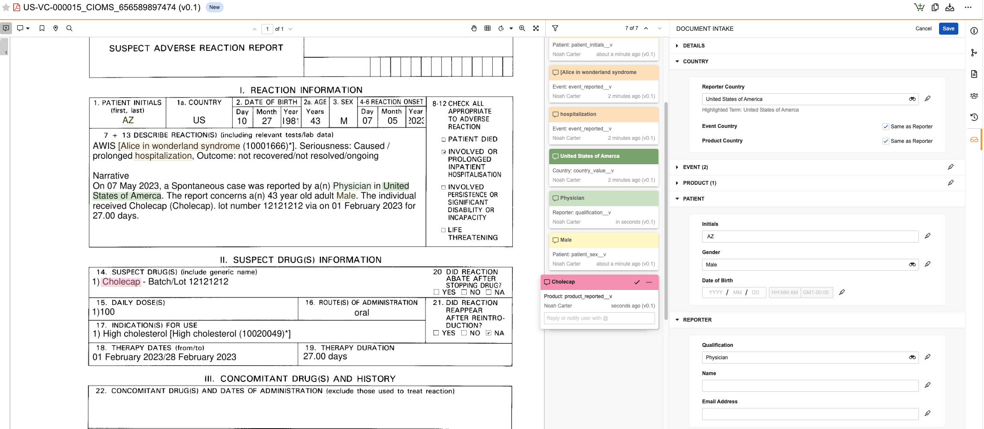Open Cholecap annotation more options menu

click(649, 282)
